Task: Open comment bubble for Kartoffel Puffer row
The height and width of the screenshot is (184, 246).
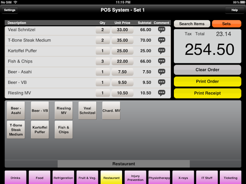Action: [x=162, y=51]
